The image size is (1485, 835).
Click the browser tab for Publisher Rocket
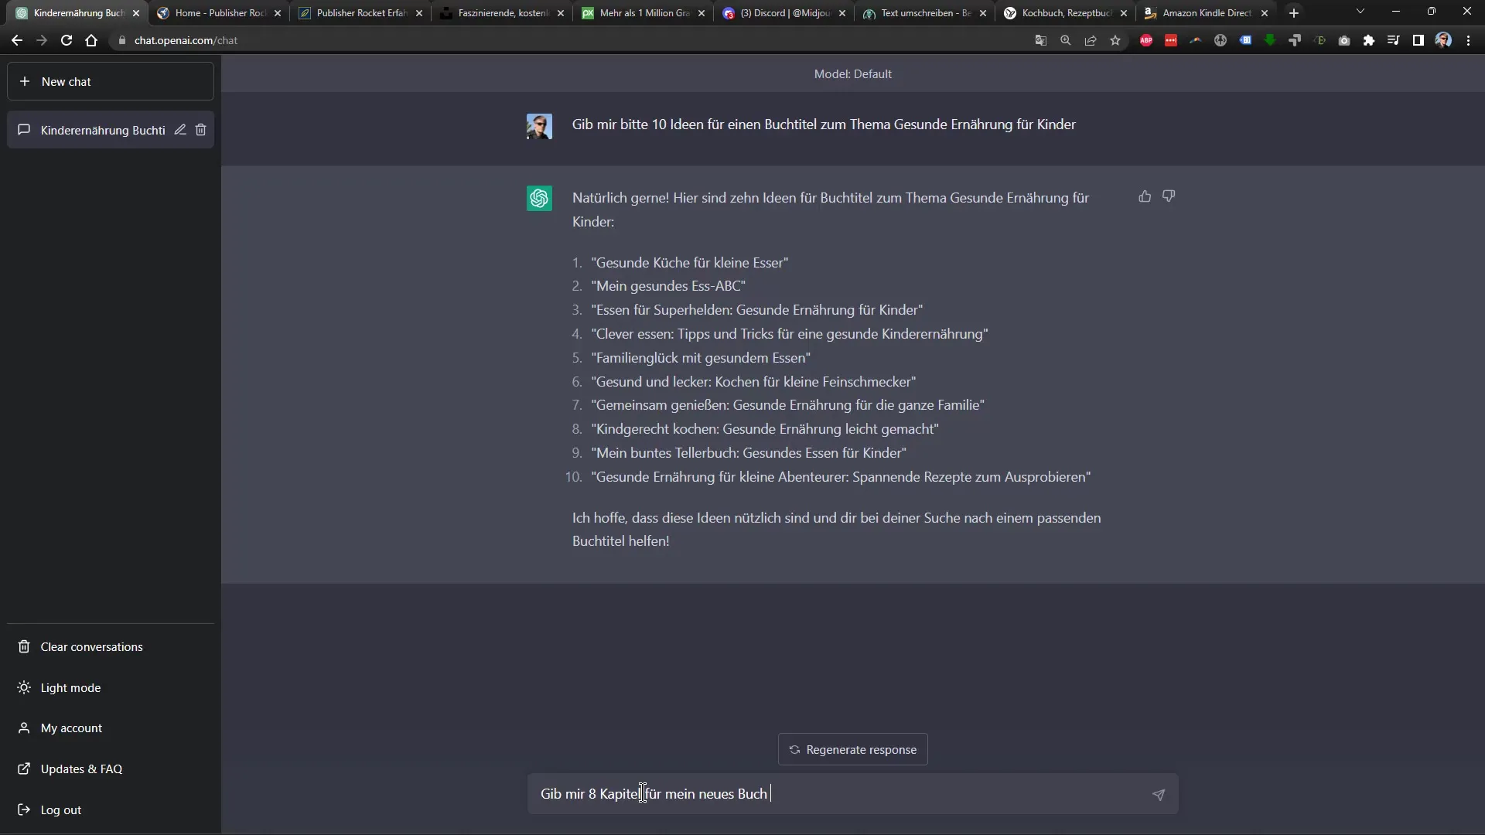220,13
